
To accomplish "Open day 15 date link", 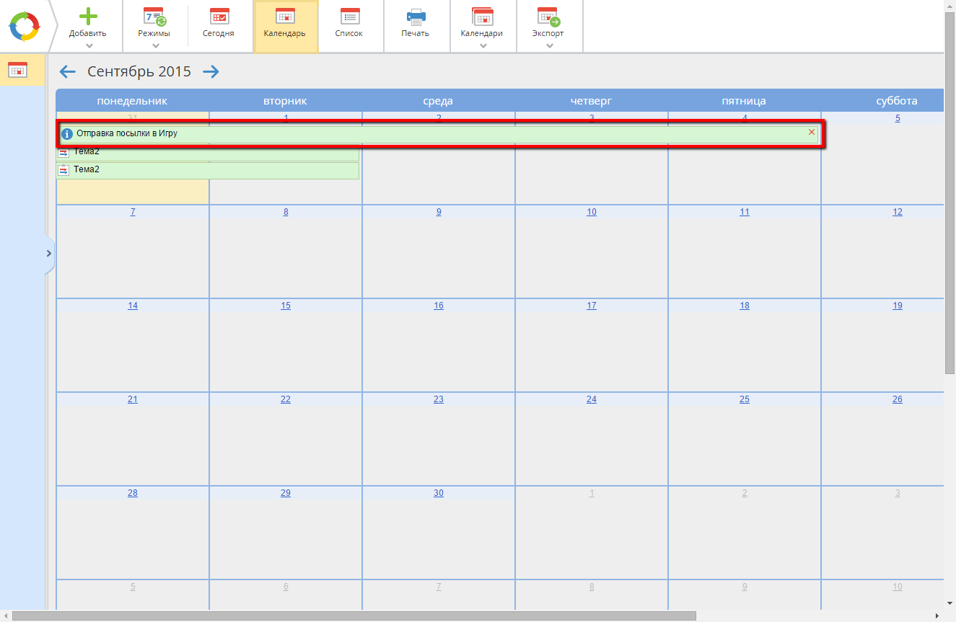I will click(286, 306).
